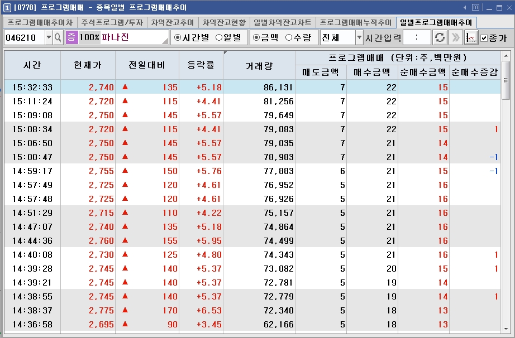Open the chart view icon
The height and width of the screenshot is (338, 515).
pos(471,37)
